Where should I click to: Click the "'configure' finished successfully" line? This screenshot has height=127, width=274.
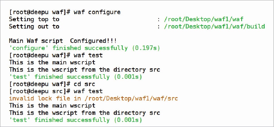[68, 48]
